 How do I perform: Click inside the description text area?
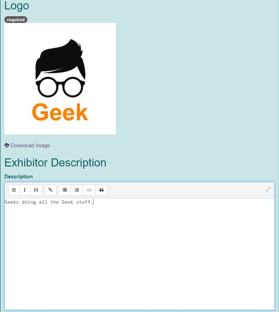point(139,254)
